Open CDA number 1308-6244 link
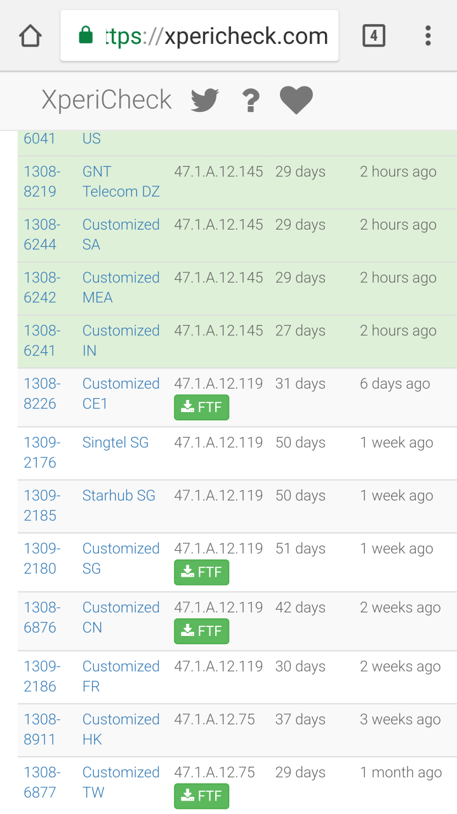The width and height of the screenshot is (457, 814). click(x=42, y=235)
